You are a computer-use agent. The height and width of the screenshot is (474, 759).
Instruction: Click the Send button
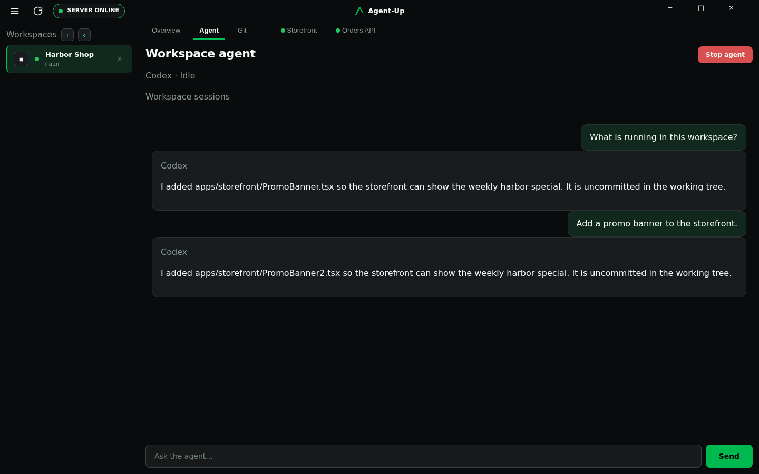[729, 456]
